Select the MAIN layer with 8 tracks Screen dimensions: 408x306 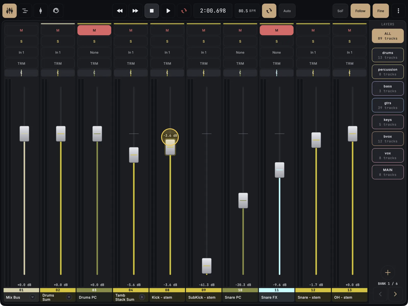(388, 172)
